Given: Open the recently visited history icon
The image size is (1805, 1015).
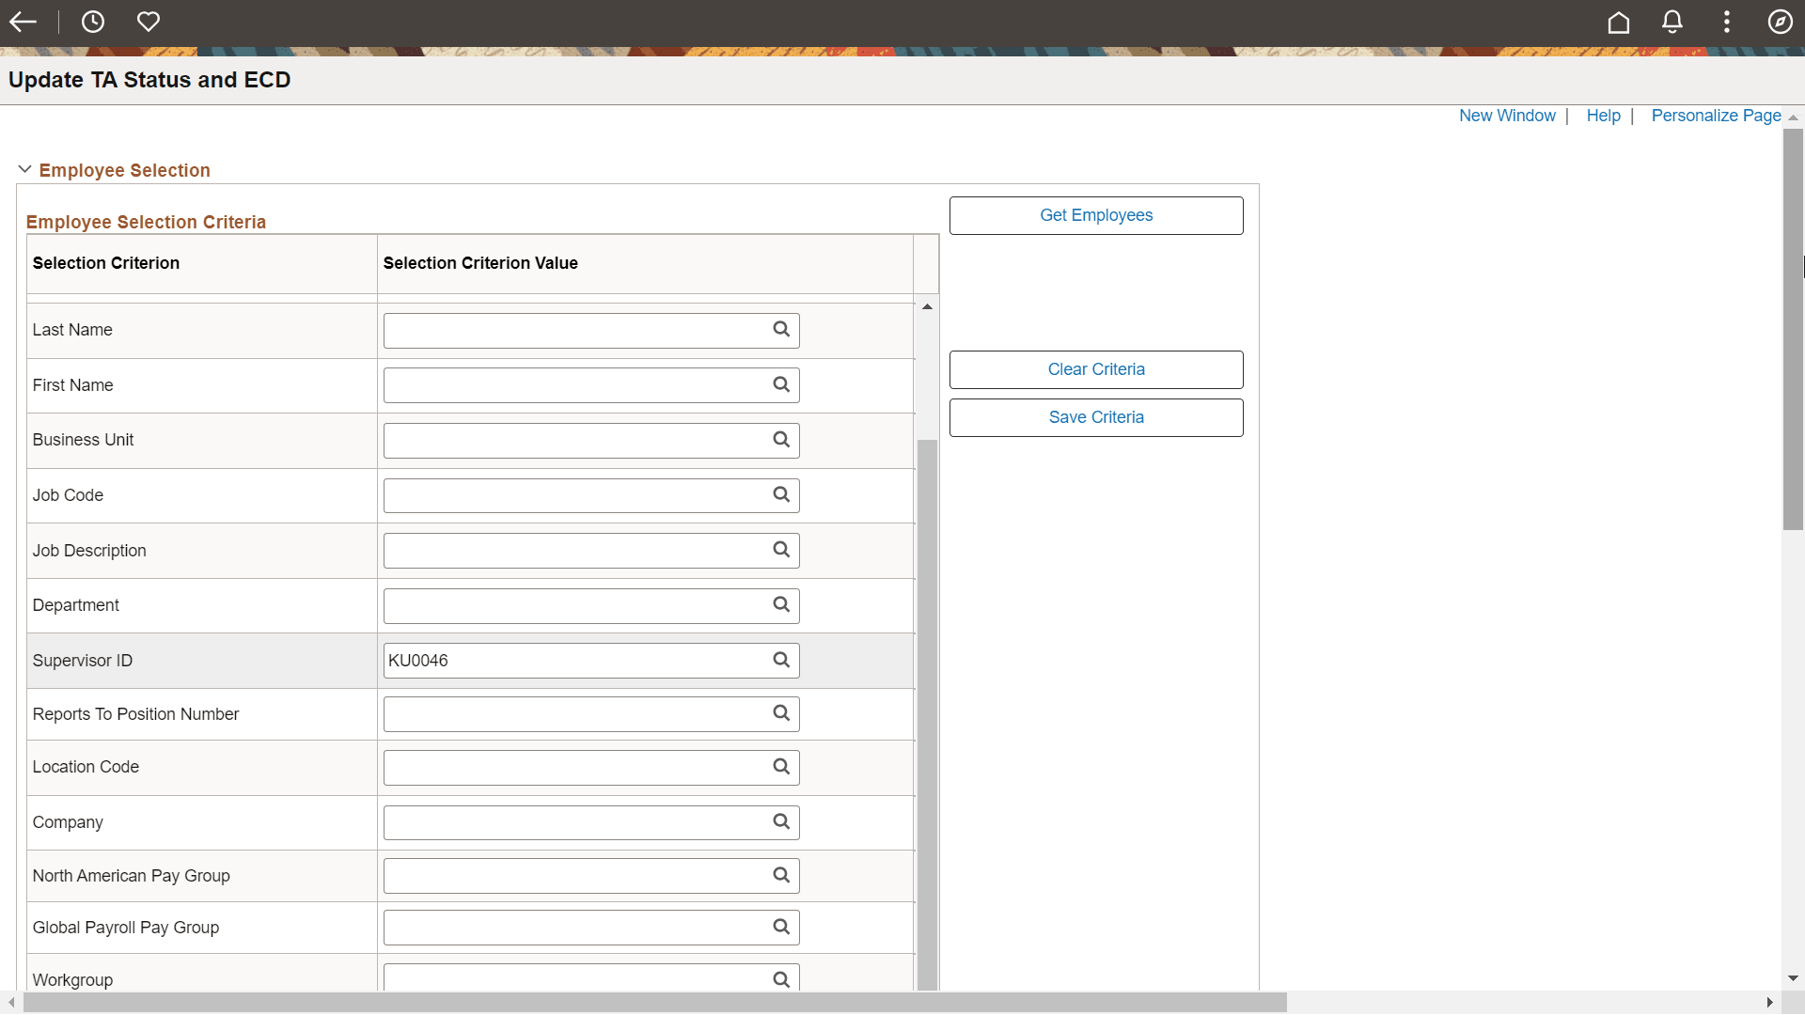Looking at the screenshot, I should [x=92, y=22].
